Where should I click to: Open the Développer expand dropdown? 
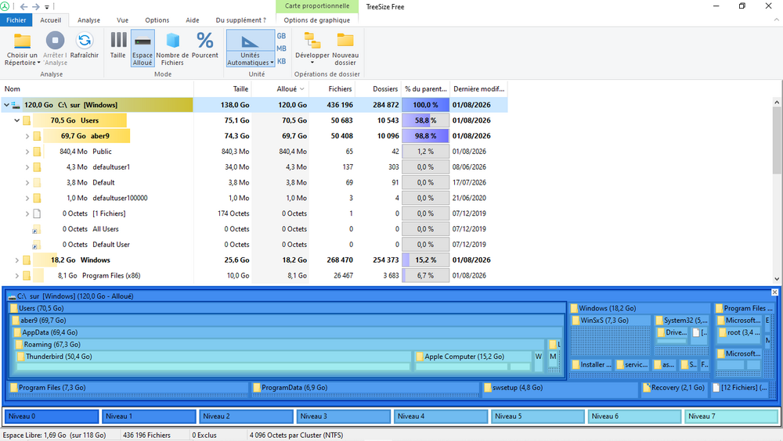(312, 48)
